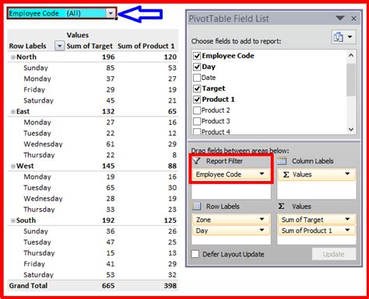Open the Employee Code (All) filter dropdown
Viewport: 369px width, 299px height.
111,13
